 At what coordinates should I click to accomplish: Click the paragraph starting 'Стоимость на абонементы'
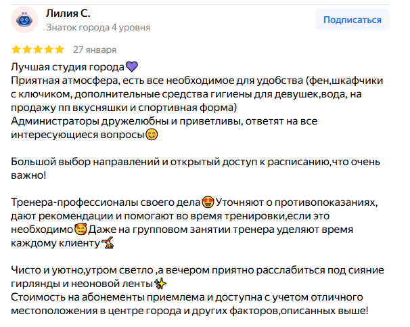tap(189, 304)
